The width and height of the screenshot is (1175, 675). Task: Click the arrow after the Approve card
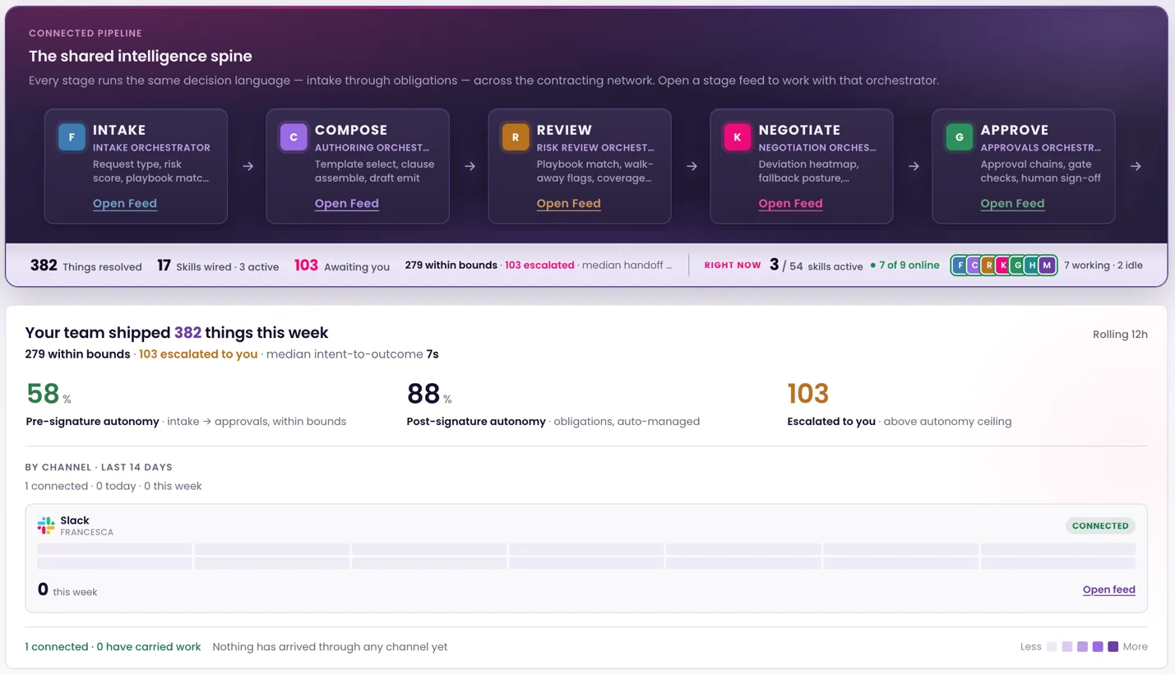tap(1136, 166)
